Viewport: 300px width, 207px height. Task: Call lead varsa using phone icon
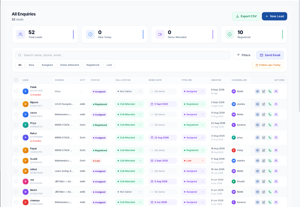point(270,114)
